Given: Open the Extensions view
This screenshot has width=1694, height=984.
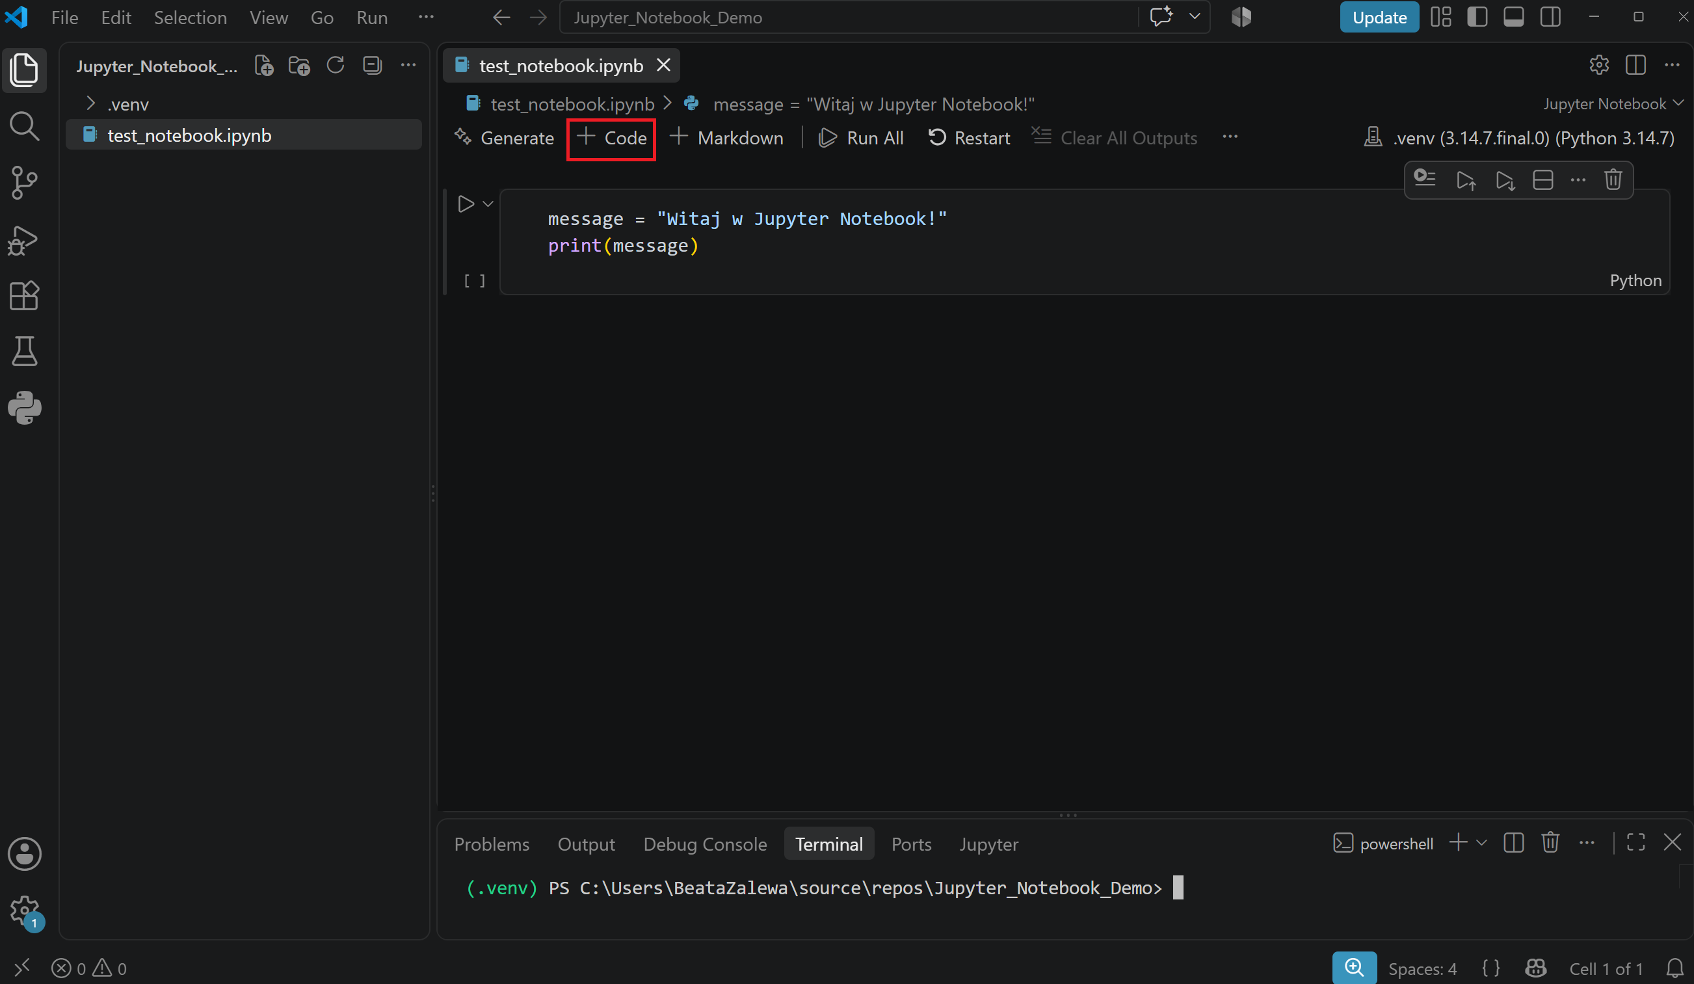Looking at the screenshot, I should pos(24,295).
